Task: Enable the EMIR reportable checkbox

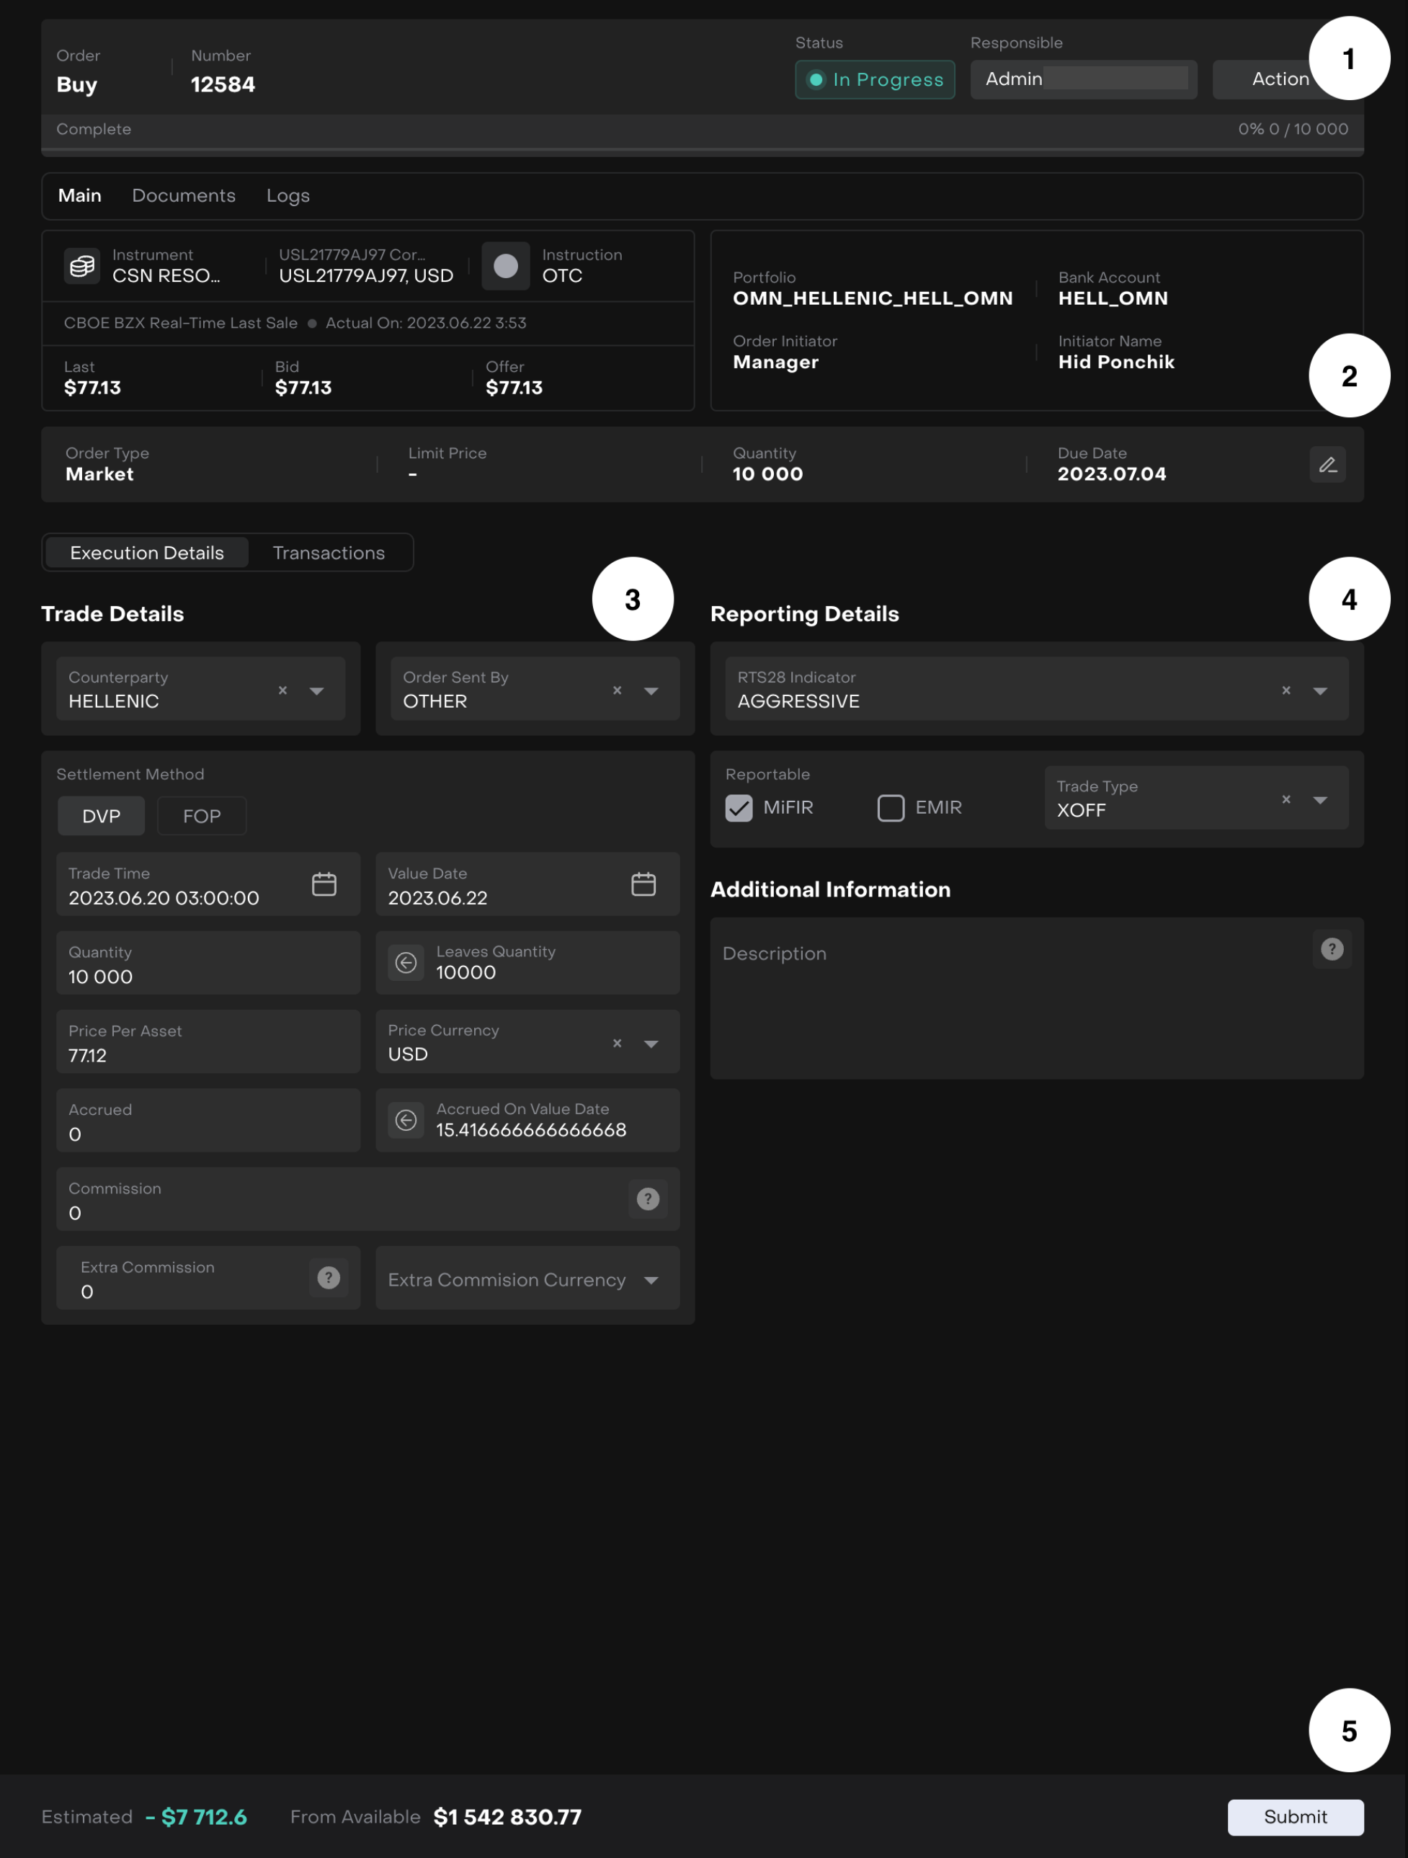Action: [x=890, y=807]
